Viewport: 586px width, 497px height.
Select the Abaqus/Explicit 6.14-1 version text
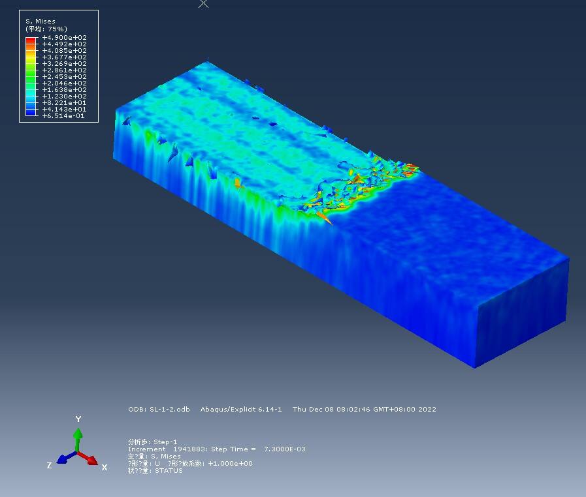tap(241, 410)
